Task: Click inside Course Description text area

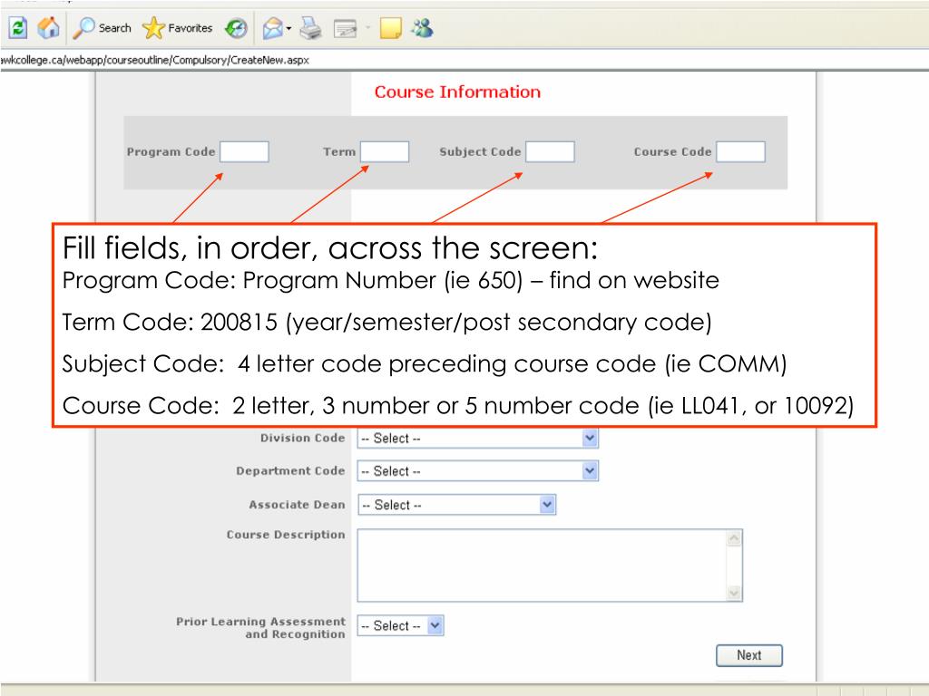Action: pos(550,565)
